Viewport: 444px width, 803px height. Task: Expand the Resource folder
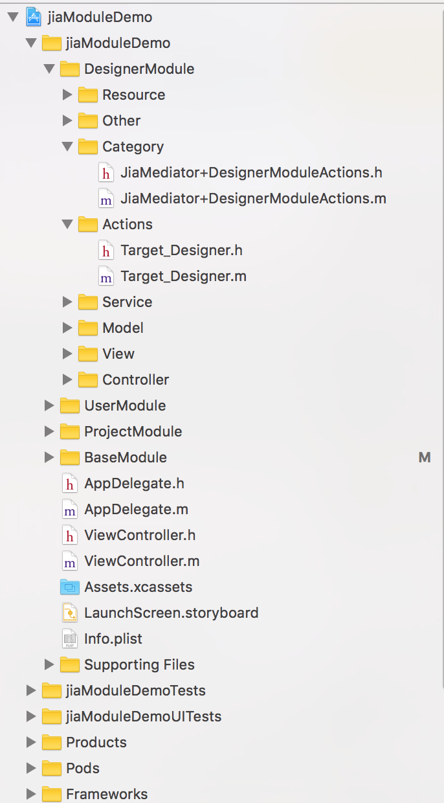[x=67, y=95]
